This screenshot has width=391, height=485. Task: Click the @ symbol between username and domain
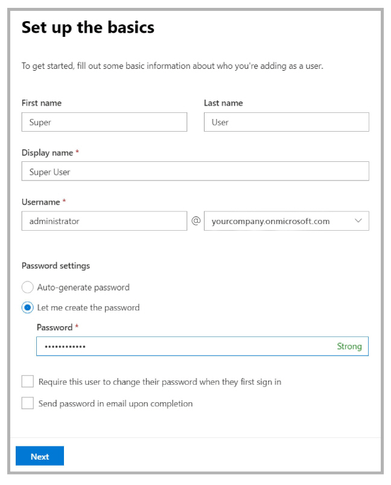(x=196, y=221)
